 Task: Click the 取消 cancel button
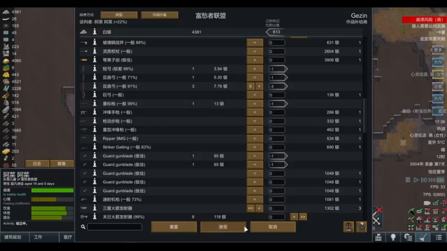pos(273,227)
